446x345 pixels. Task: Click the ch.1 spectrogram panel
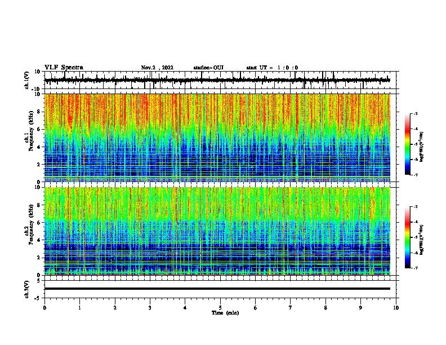[217, 138]
